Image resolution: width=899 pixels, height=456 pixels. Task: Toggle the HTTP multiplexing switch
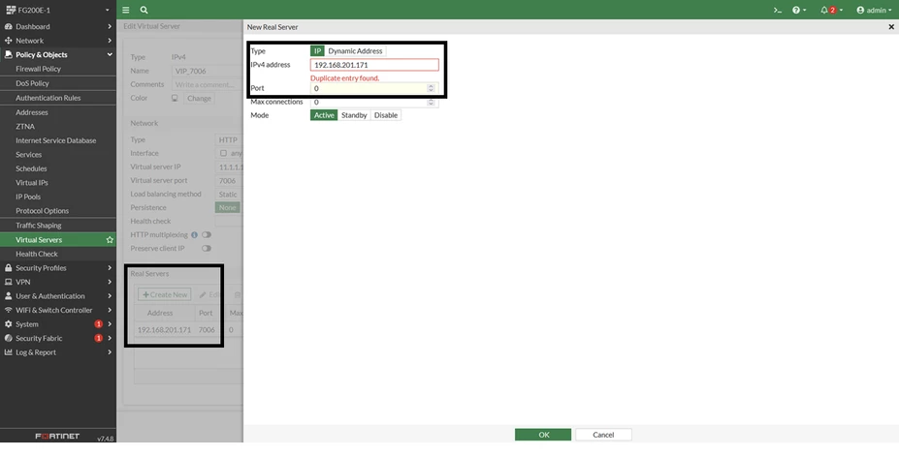click(207, 234)
